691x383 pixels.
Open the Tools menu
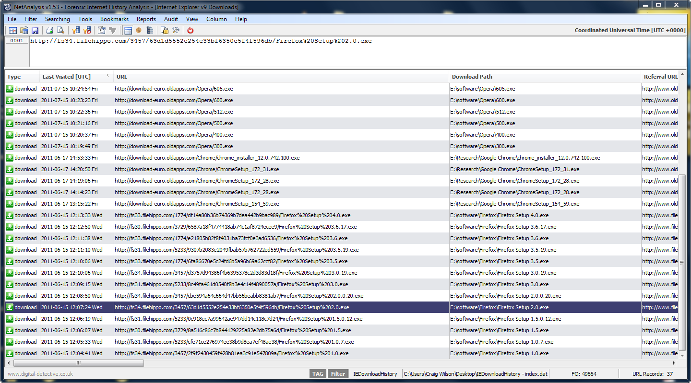click(85, 19)
